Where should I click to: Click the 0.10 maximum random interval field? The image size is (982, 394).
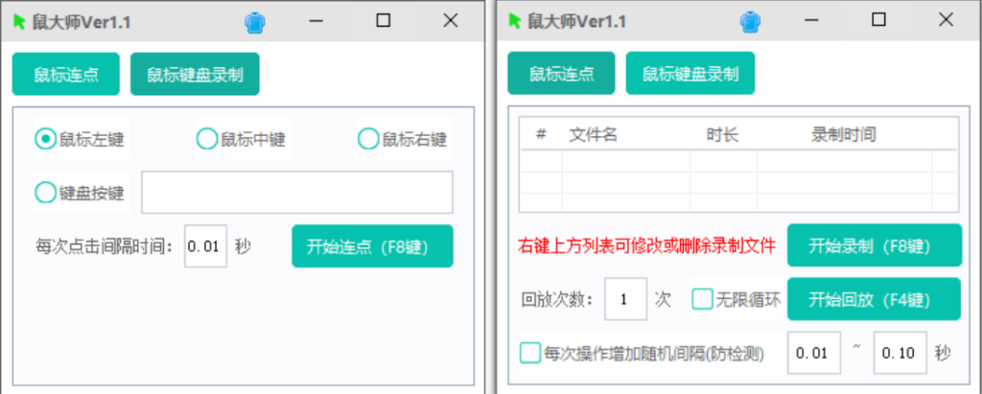[900, 353]
